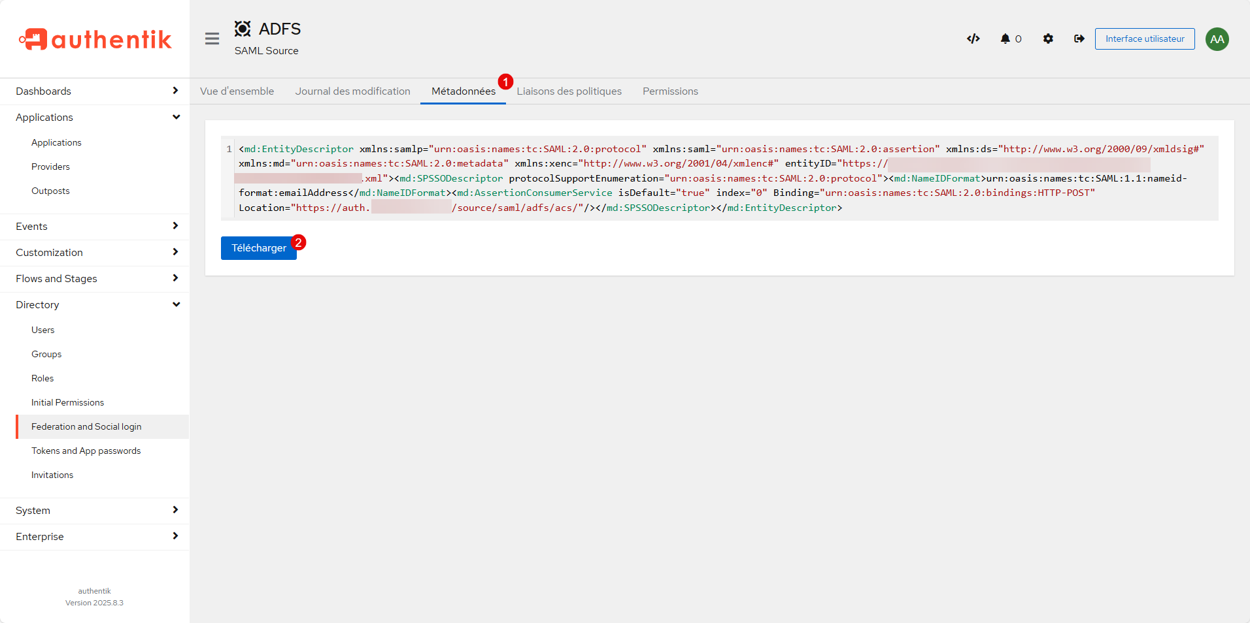Open the API drawer code icon
The height and width of the screenshot is (623, 1250).
[x=973, y=39]
